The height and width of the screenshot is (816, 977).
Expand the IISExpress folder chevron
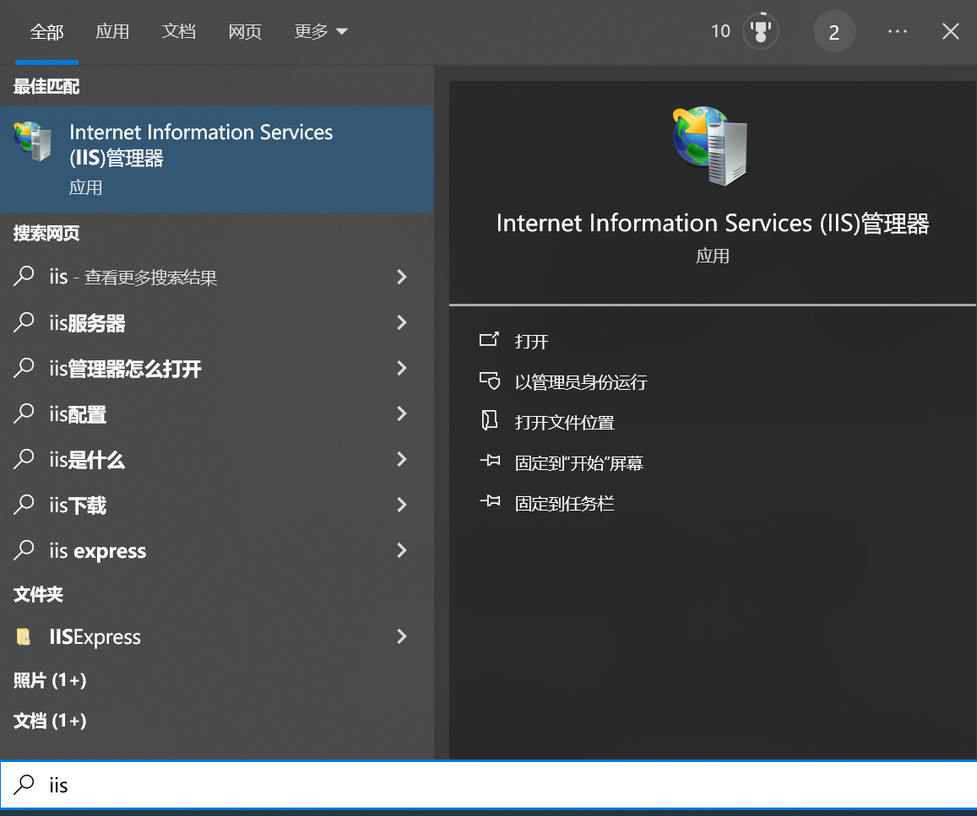click(x=402, y=636)
